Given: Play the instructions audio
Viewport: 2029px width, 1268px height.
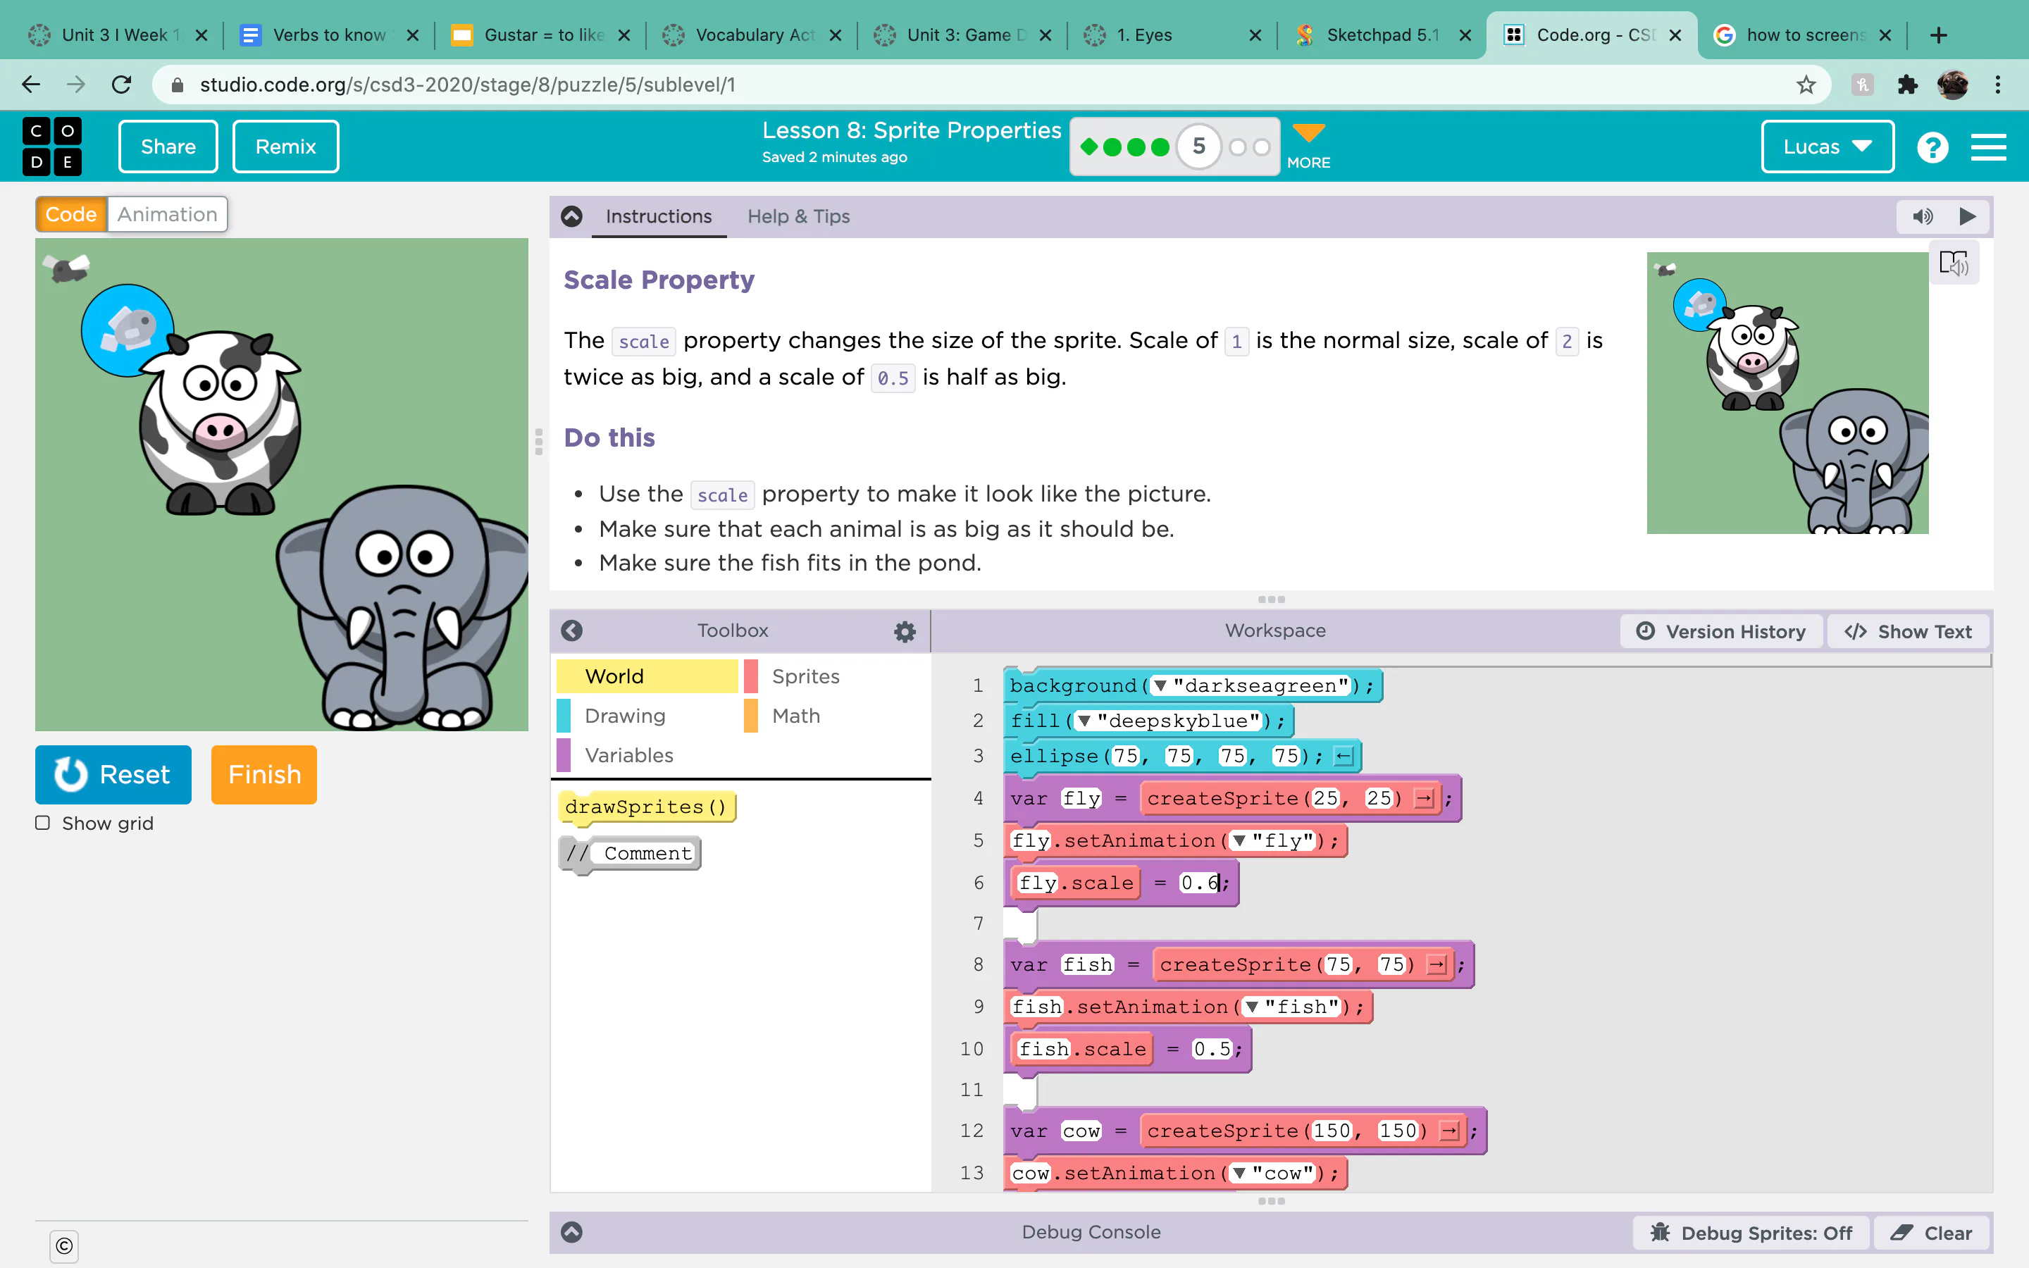Looking at the screenshot, I should coord(1967,216).
